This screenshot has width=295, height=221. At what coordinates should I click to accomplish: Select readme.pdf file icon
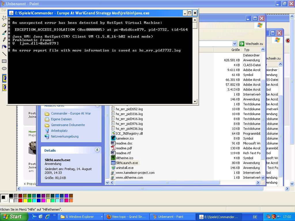coord(113,148)
